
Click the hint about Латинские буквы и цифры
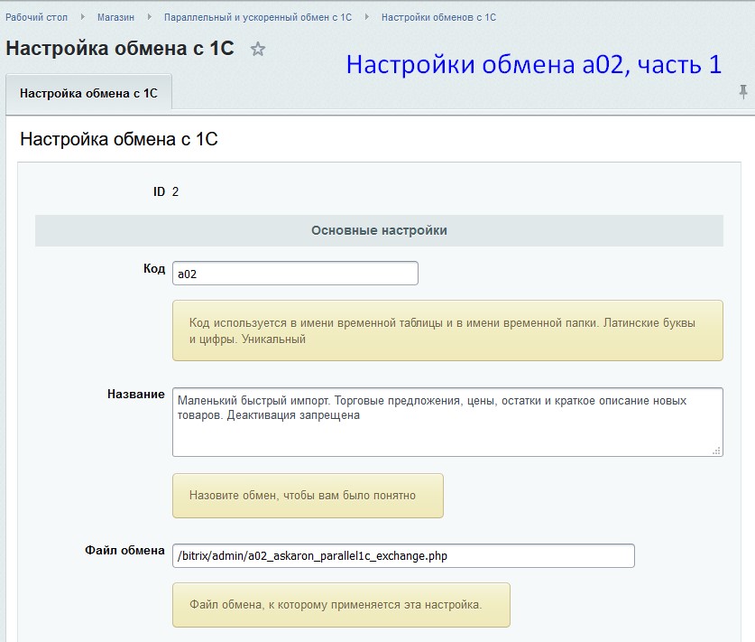(447, 330)
